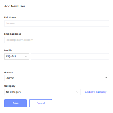Open the Access dropdown showing Admin
This screenshot has width=113, height=113.
pos(56,78)
